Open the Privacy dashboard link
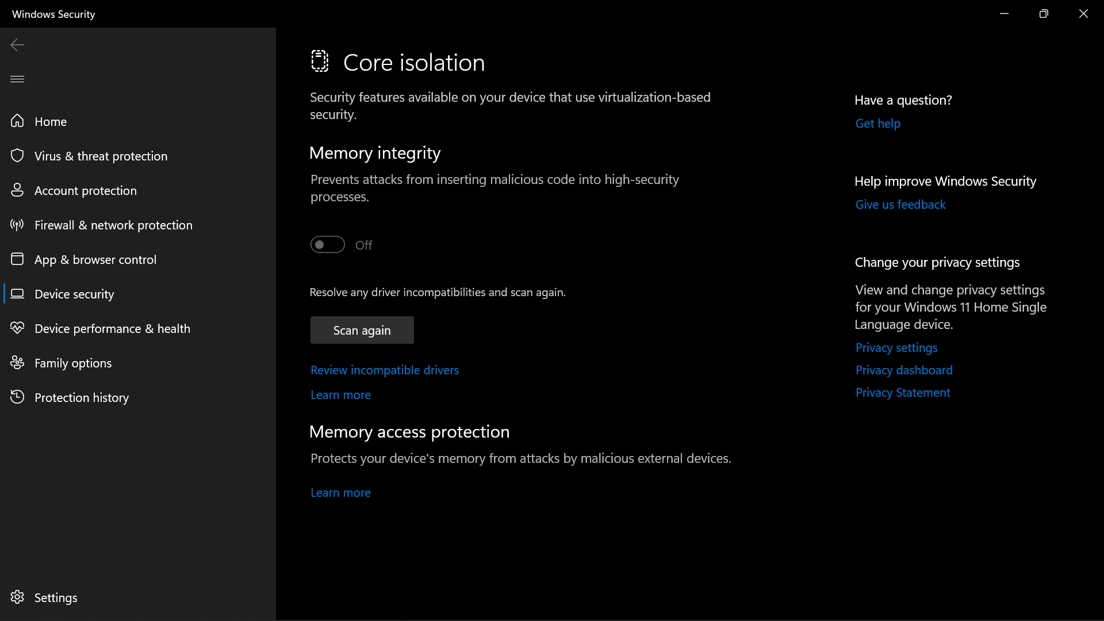The height and width of the screenshot is (621, 1104). 904,370
